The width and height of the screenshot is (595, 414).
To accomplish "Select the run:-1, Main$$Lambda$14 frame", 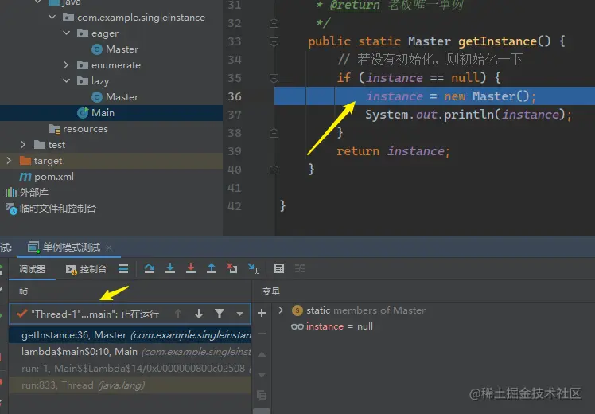I will coord(130,369).
